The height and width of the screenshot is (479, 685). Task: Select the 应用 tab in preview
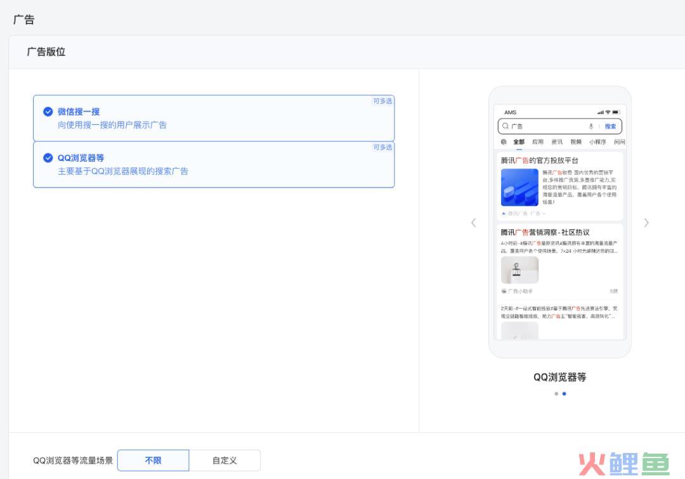pos(538,142)
